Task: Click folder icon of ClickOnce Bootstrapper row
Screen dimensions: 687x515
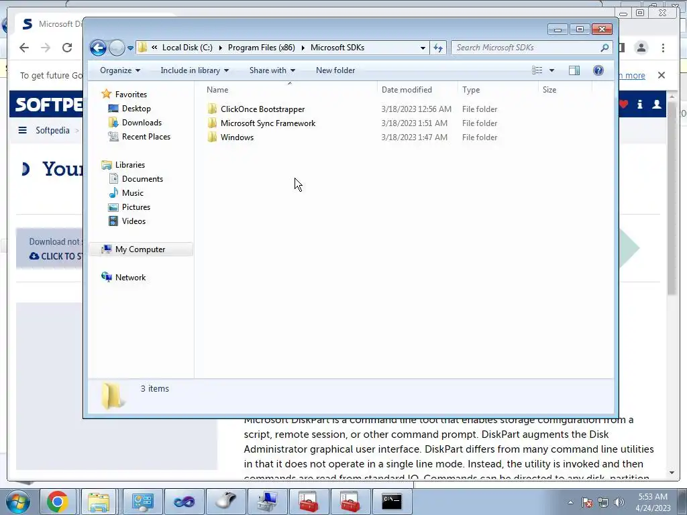Action: coord(212,109)
